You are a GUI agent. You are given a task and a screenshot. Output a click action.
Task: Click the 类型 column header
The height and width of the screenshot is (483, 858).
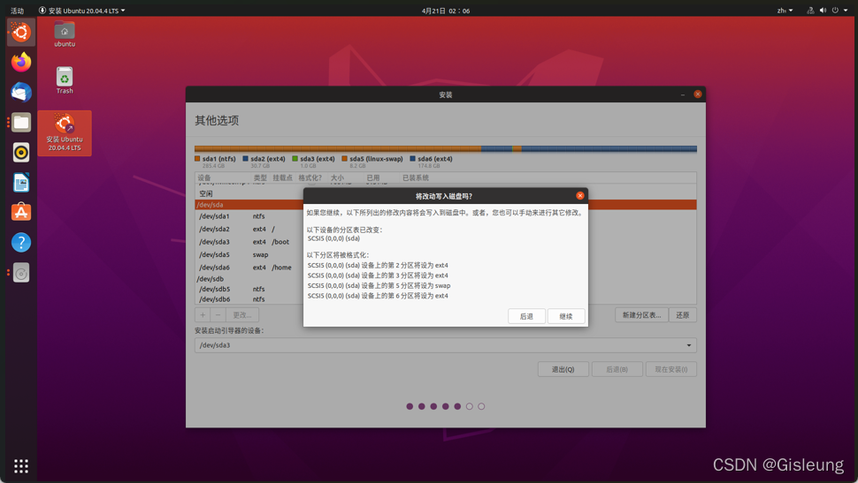(260, 178)
